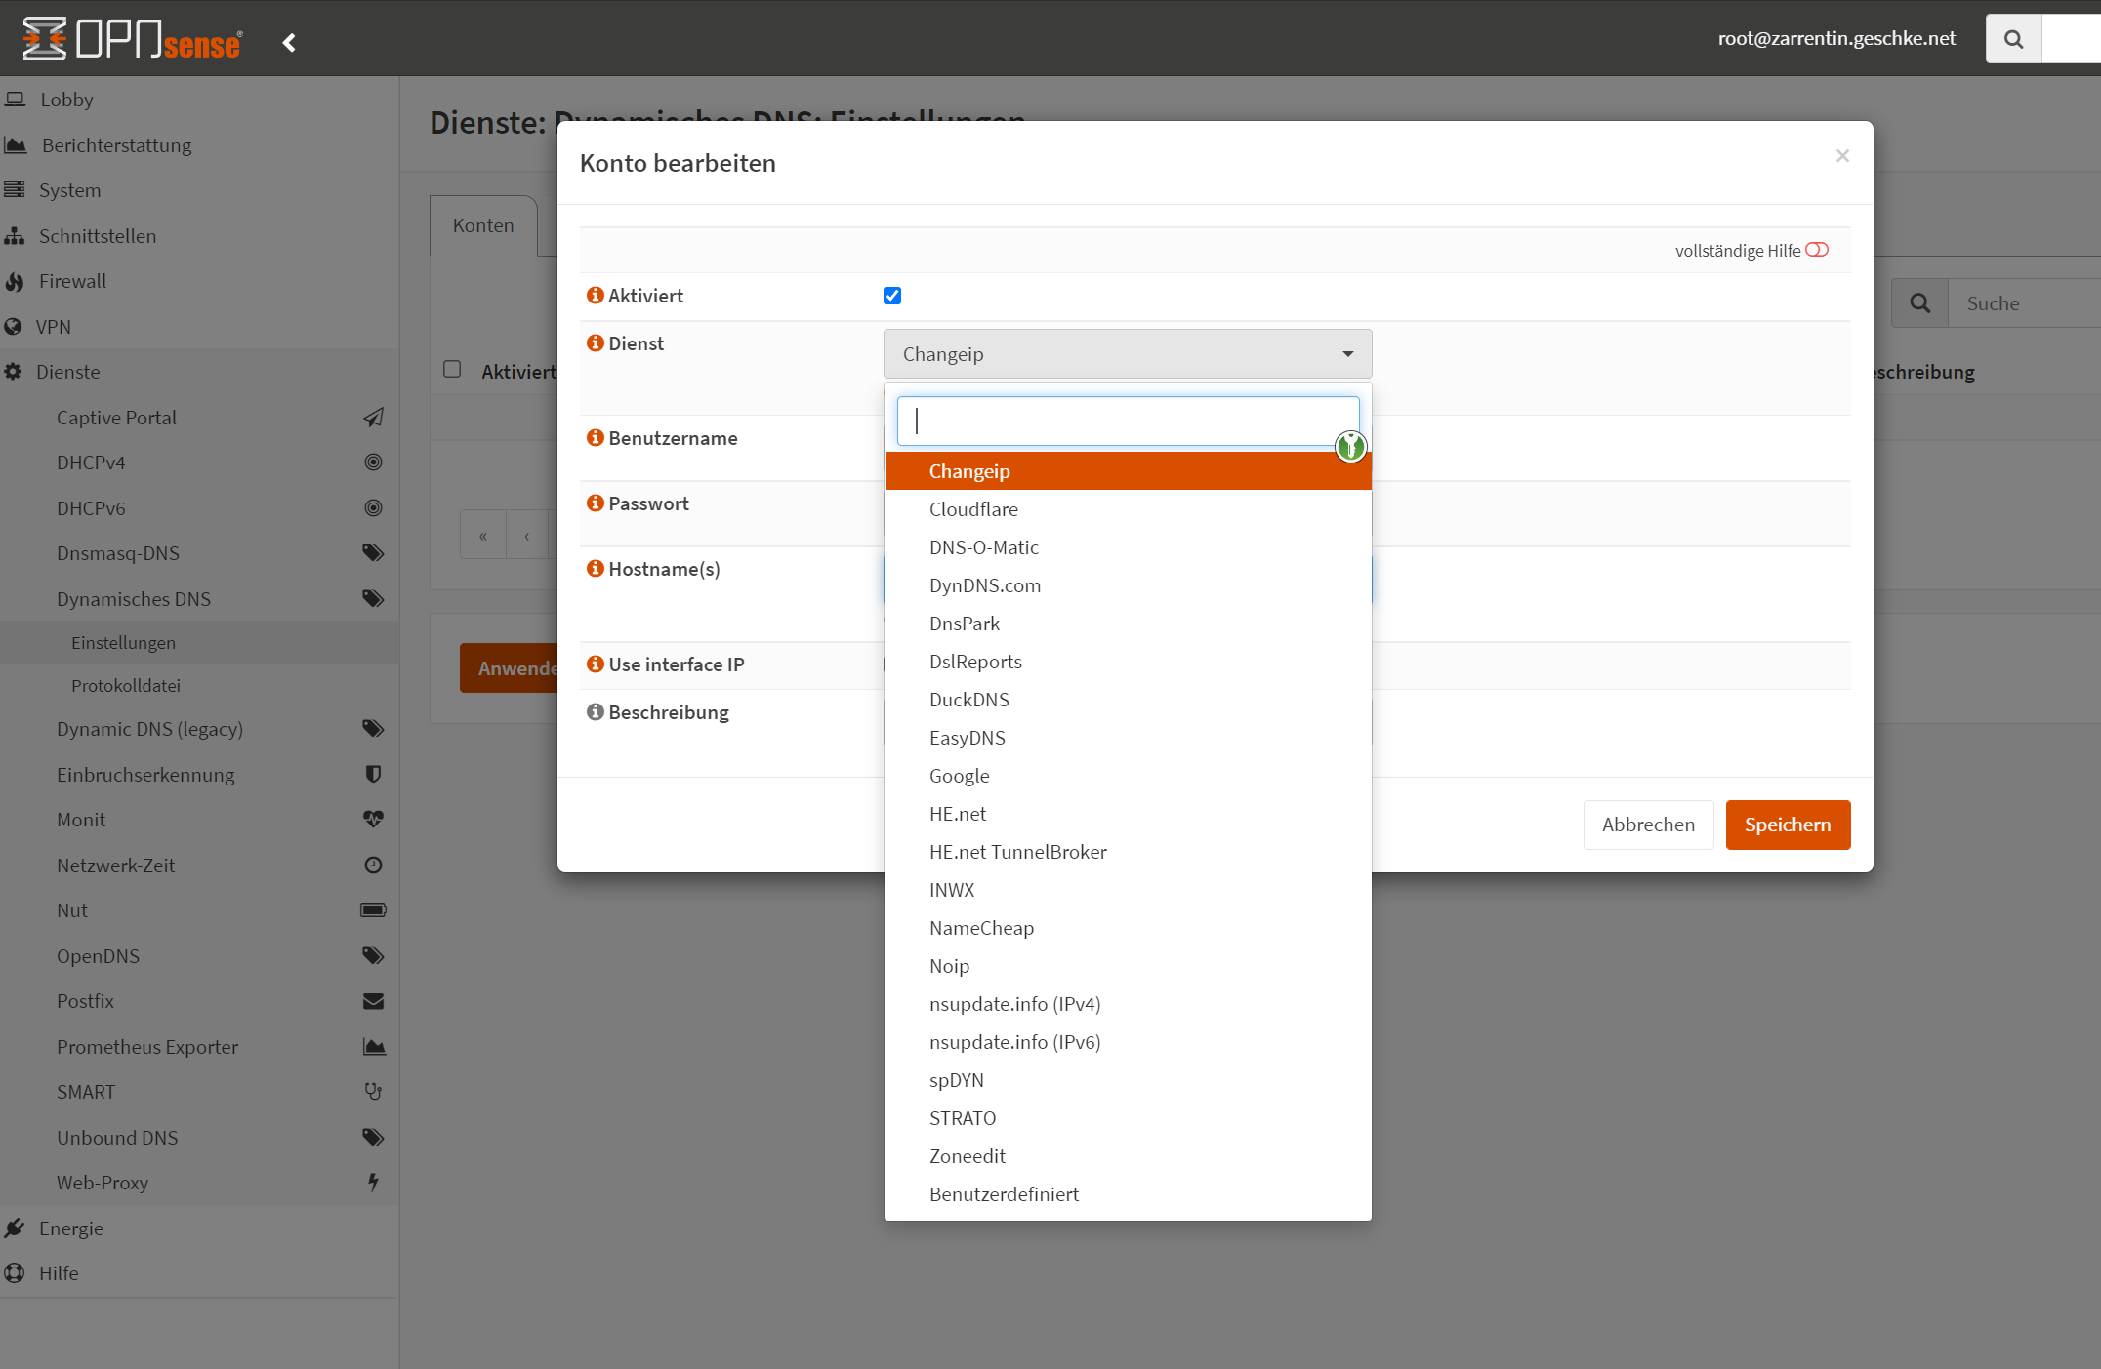This screenshot has height=1369, width=2101.
Task: Uncheck the Aktiviert checkbox in dialog
Action: click(892, 296)
